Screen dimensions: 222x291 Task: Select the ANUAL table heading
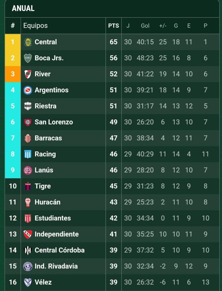23,9
